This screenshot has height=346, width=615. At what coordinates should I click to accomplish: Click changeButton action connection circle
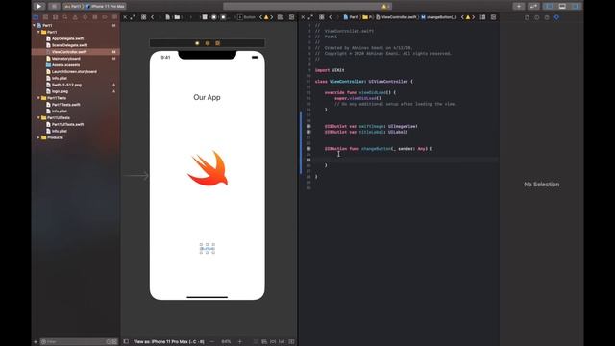pos(308,149)
